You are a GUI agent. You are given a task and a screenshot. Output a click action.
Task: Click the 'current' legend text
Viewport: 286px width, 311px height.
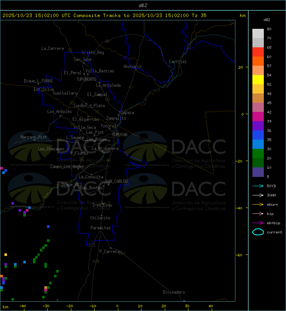click(x=275, y=232)
